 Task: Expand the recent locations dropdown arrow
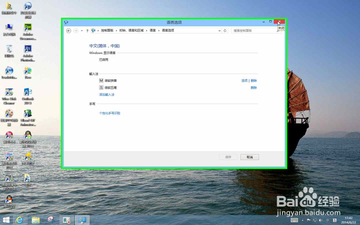click(x=82, y=31)
